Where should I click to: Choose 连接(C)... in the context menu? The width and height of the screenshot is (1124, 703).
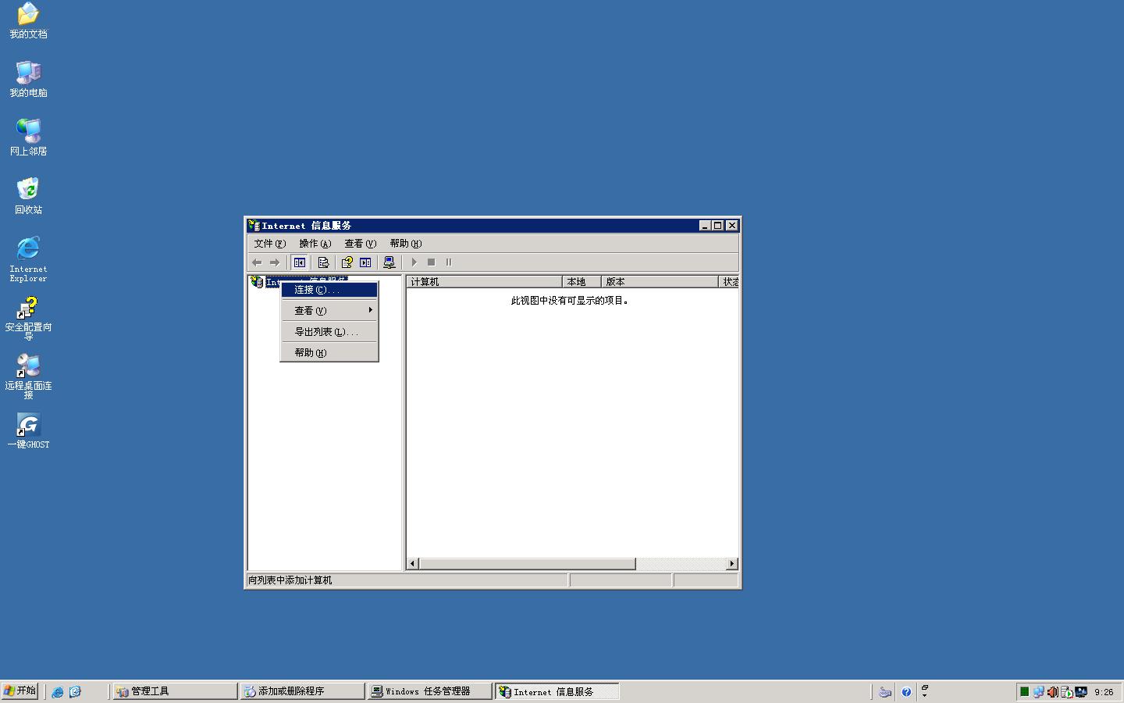pos(329,290)
